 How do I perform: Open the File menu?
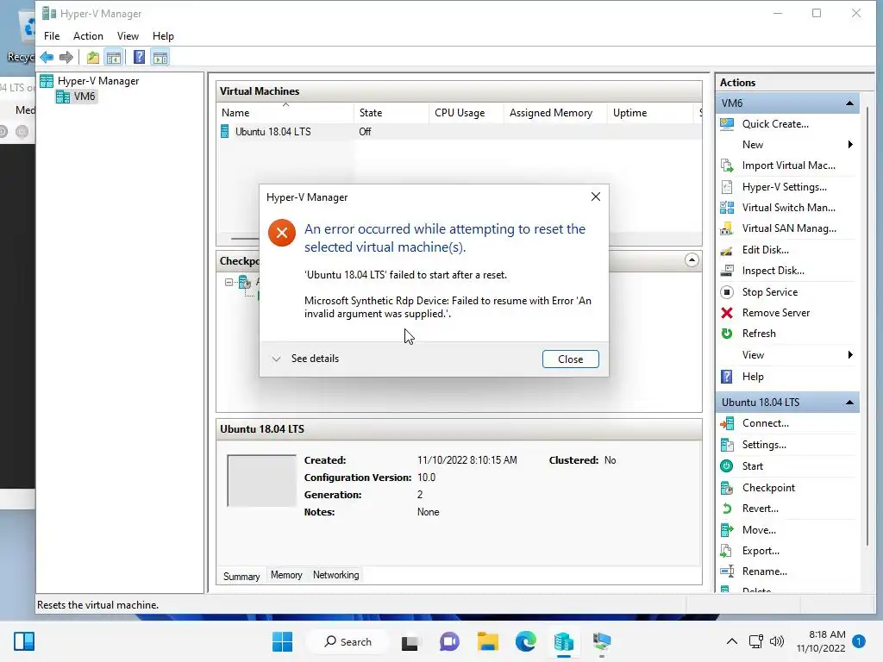click(x=52, y=36)
